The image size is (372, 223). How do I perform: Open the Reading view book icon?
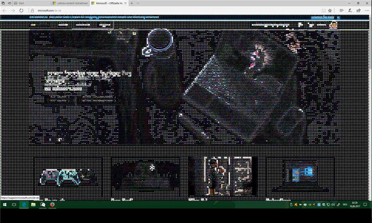click(323, 11)
